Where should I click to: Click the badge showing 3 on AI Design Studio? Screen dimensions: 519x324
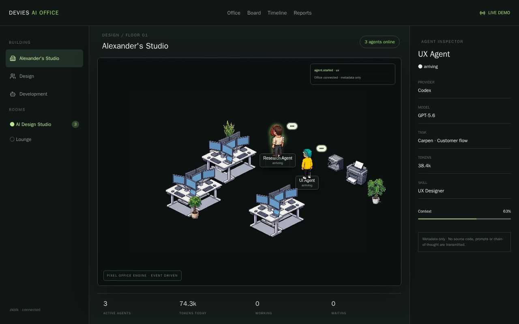[75, 124]
